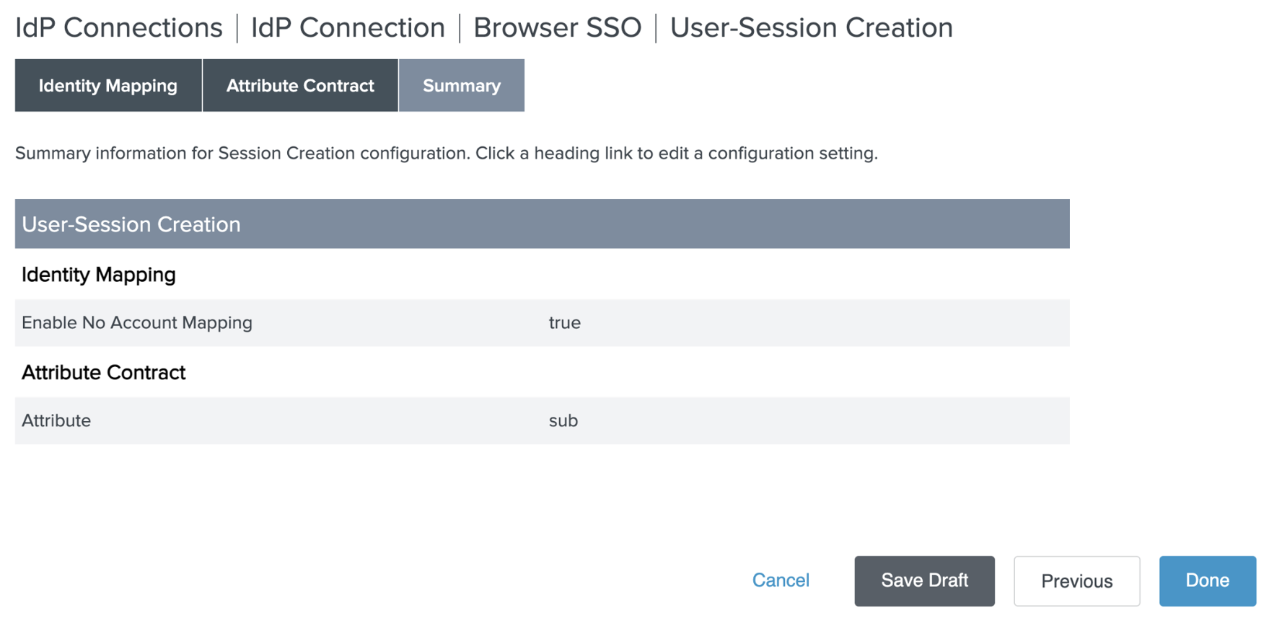Image resolution: width=1269 pixels, height=618 pixels.
Task: Click the User-Session Creation section header
Action: [x=131, y=224]
